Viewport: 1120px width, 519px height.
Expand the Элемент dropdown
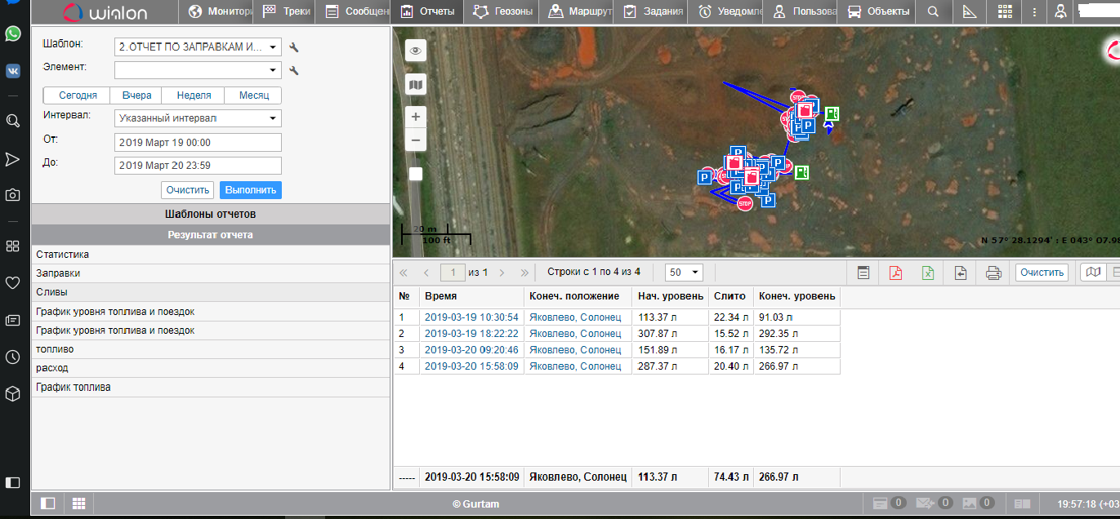(198, 71)
